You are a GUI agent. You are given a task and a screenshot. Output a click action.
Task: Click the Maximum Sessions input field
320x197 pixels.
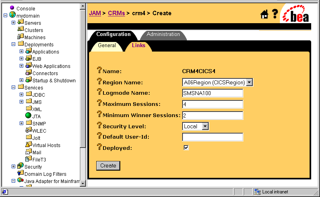coord(213,104)
